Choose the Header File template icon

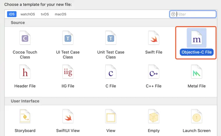(x=25, y=72)
